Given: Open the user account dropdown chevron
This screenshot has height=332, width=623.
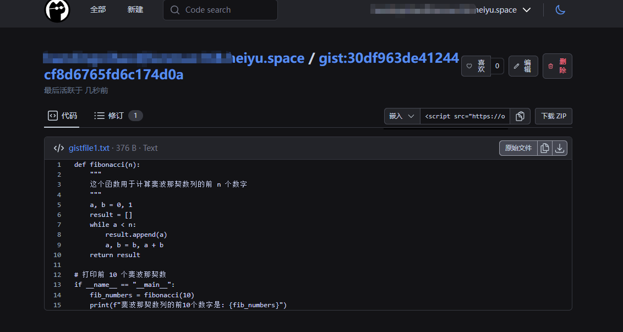Looking at the screenshot, I should (527, 10).
